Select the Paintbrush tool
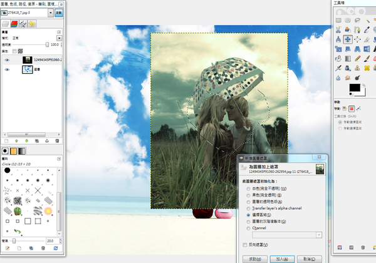The height and width of the screenshot is (263, 376). pos(367,59)
